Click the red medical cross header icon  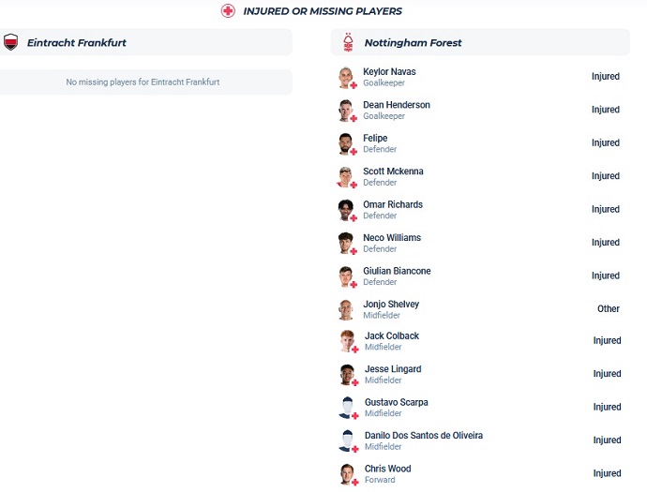pos(228,10)
